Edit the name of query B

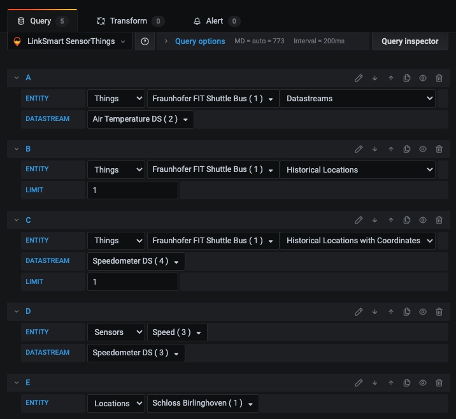[x=359, y=149]
